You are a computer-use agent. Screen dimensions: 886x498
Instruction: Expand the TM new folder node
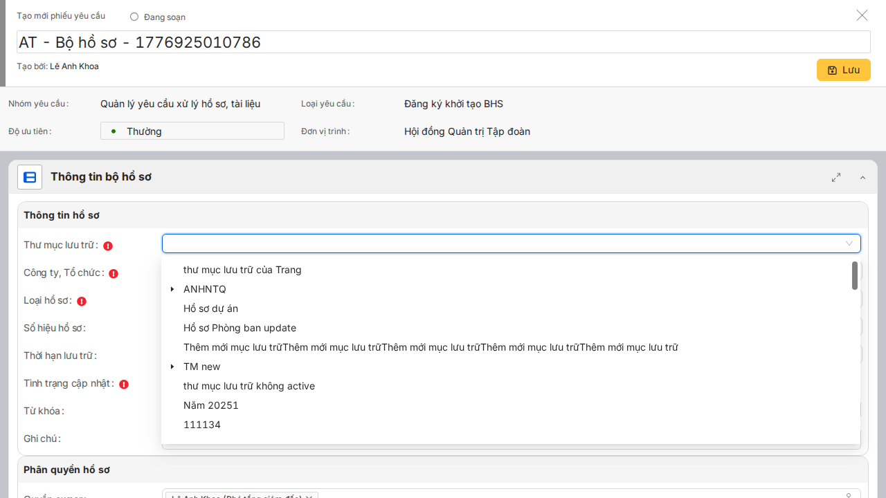pyautogui.click(x=172, y=367)
